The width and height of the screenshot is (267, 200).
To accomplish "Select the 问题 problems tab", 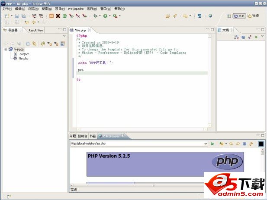I will click(73, 136).
